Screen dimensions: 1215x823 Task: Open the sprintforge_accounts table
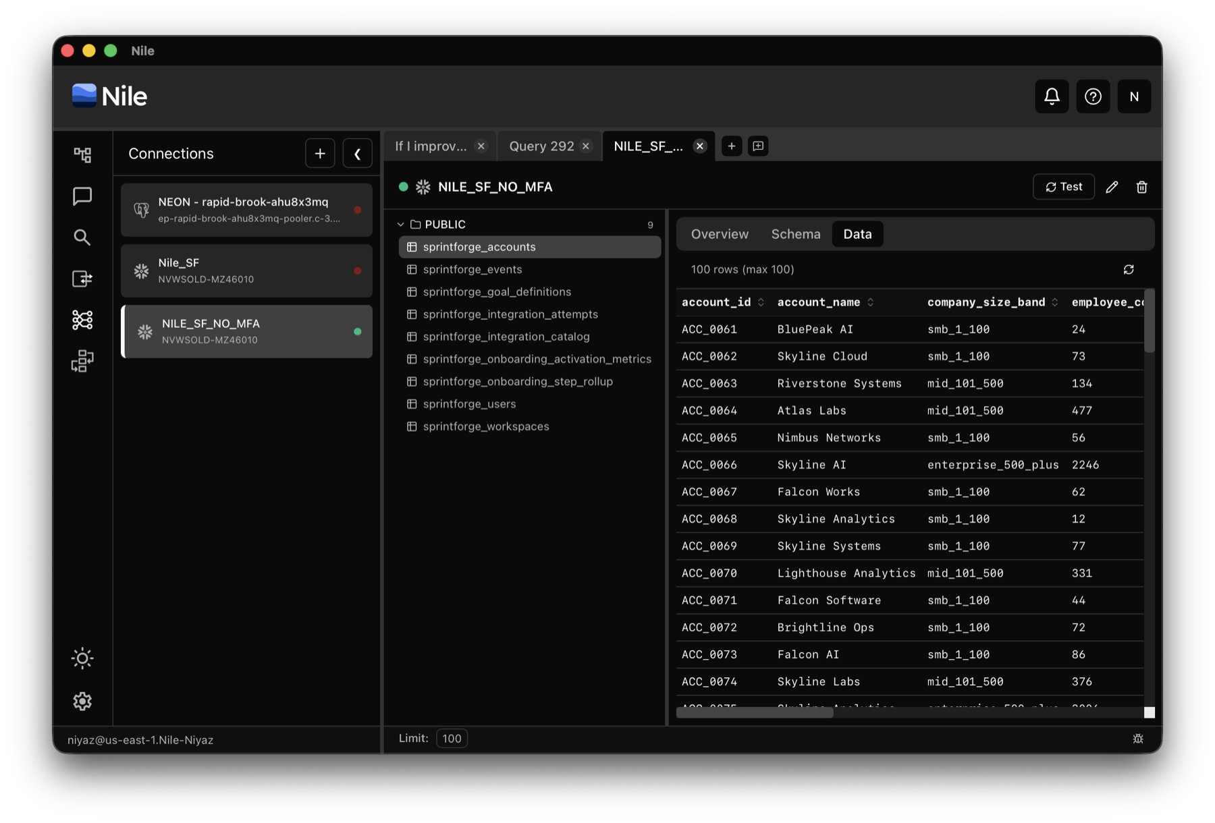click(530, 247)
